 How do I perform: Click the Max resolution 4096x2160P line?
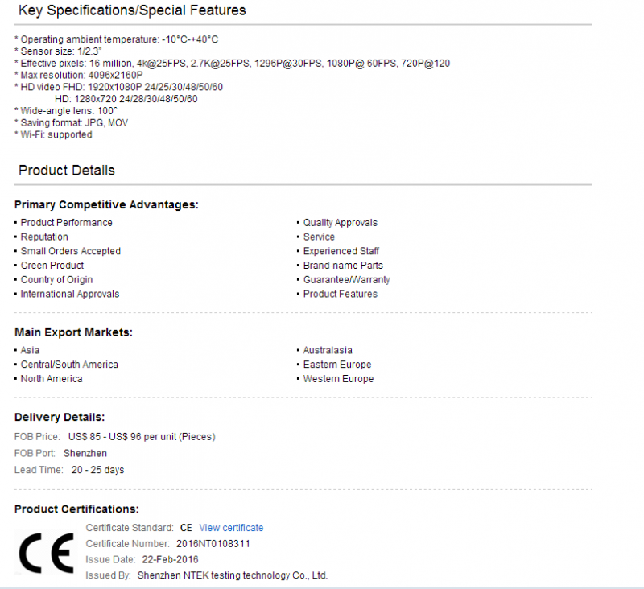79,75
